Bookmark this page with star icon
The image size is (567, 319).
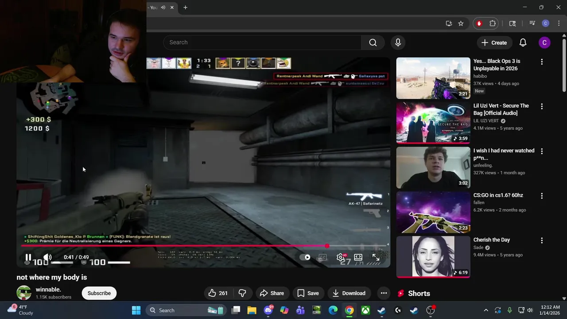[x=461, y=23]
